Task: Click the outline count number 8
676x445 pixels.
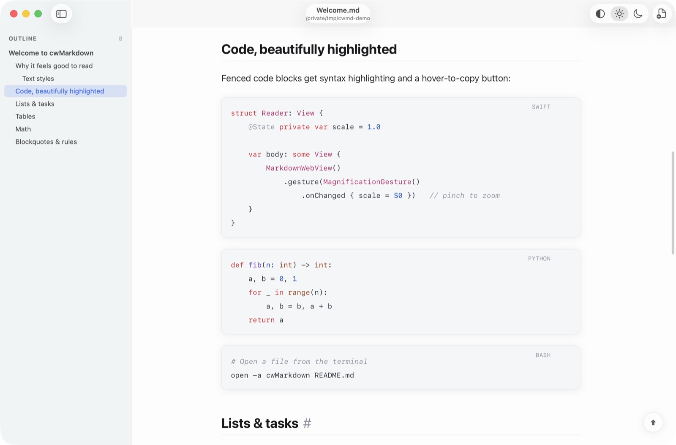Action: click(120, 38)
